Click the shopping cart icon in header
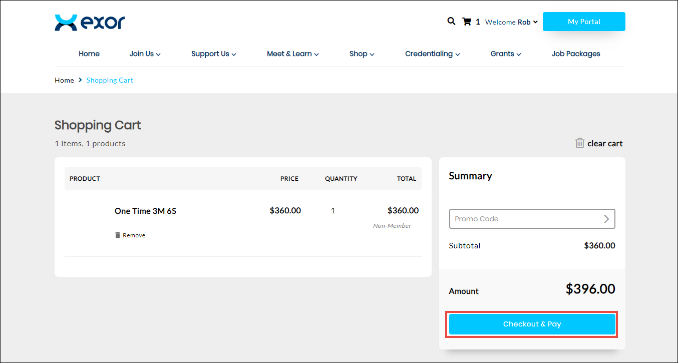678x363 pixels. 467,22
